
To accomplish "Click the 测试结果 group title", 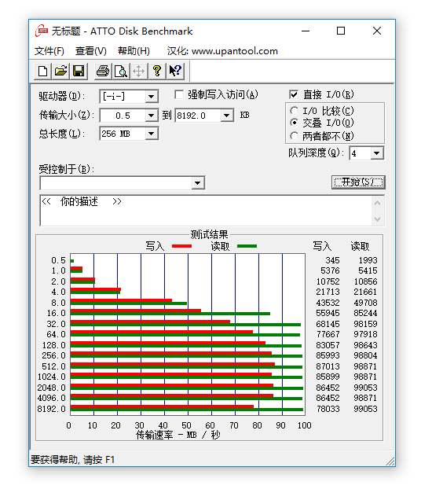I will tap(209, 234).
